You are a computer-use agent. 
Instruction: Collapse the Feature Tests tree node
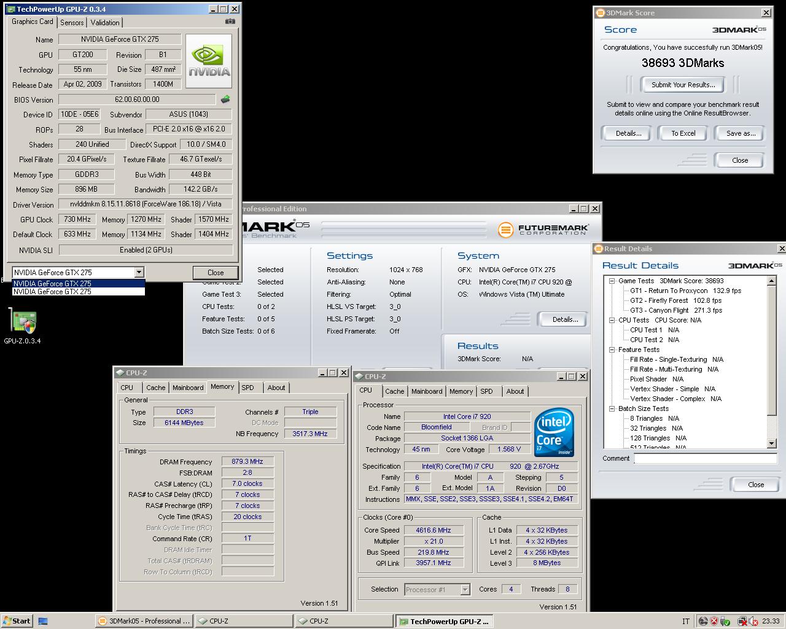click(x=612, y=350)
